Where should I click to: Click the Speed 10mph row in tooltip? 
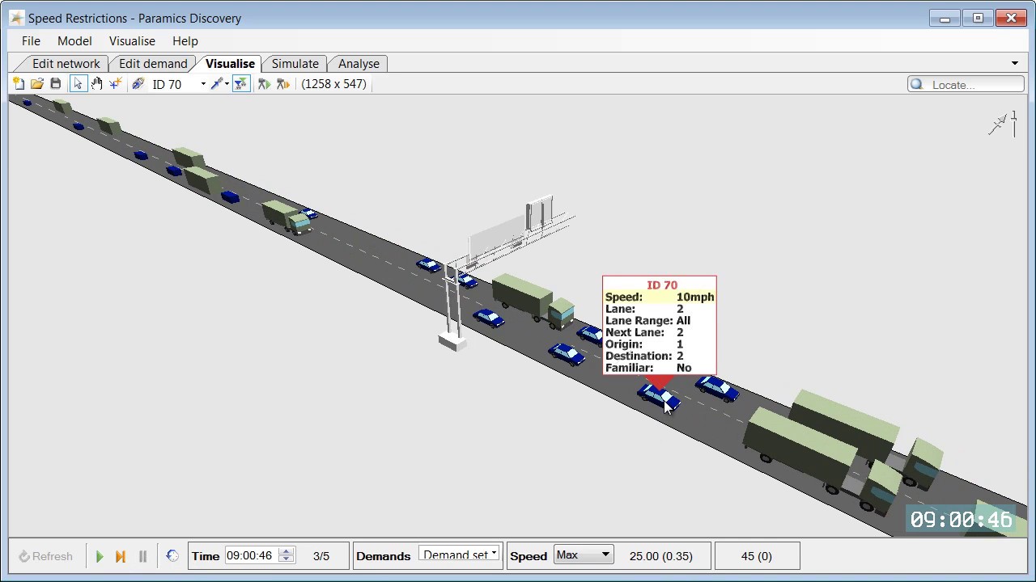point(660,297)
